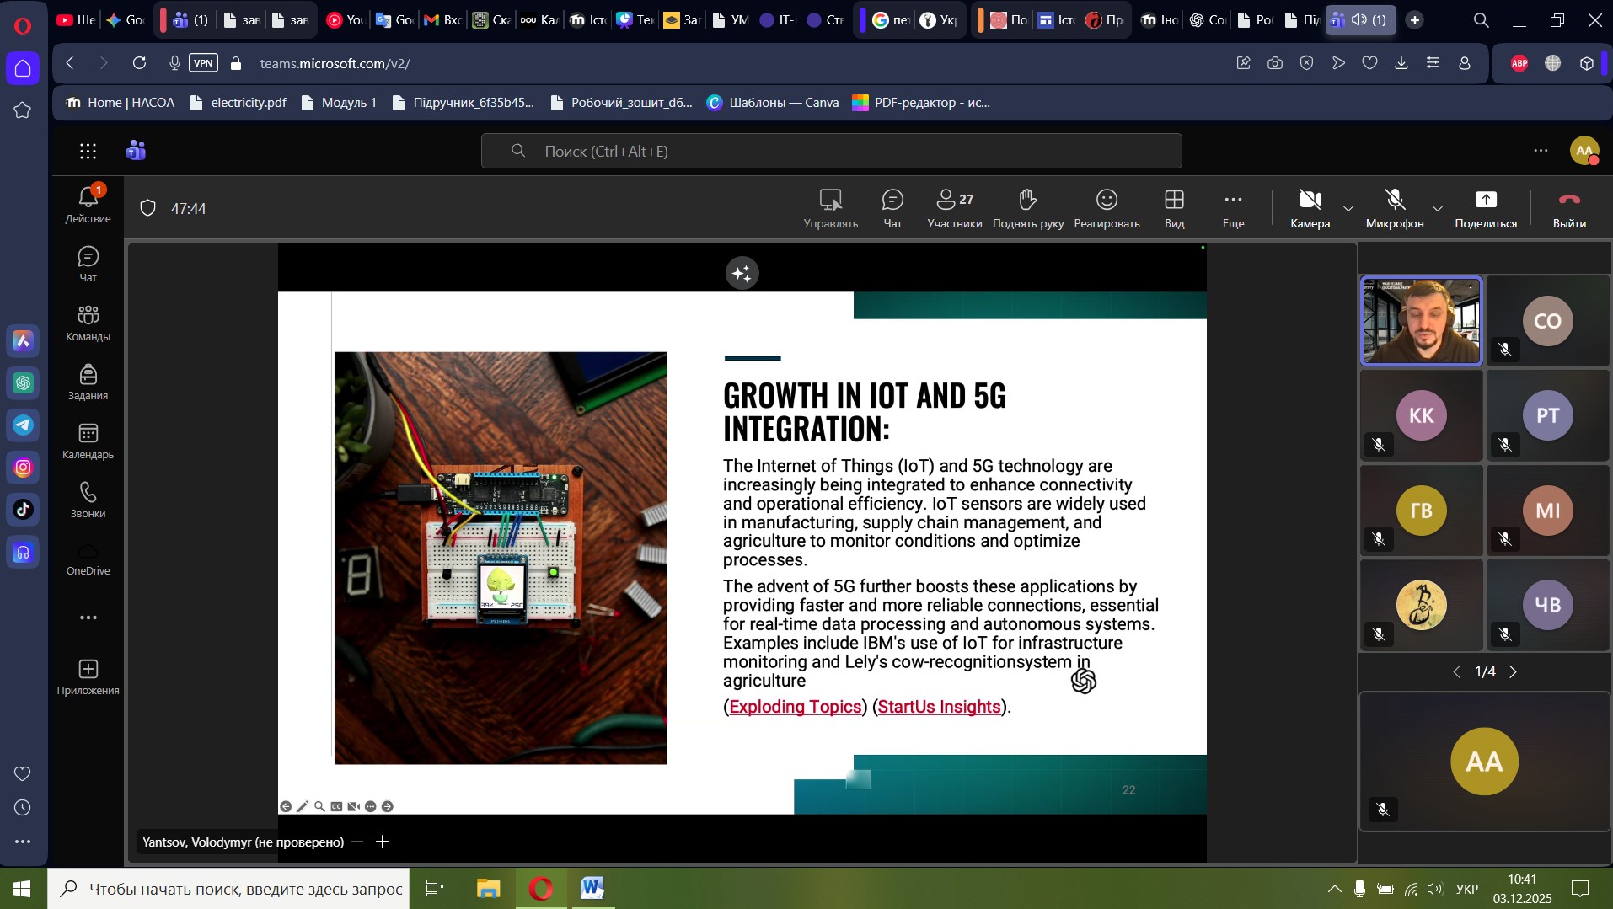Open the View layout options
The width and height of the screenshot is (1613, 909).
[1174, 208]
